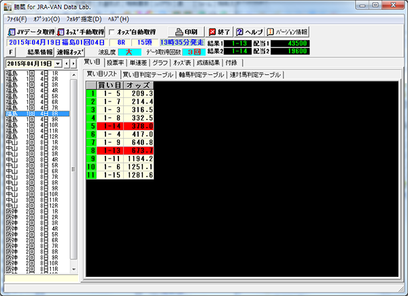The width and height of the screenshot is (408, 296).
Task: Click the next date arrow button
Action: (x=73, y=63)
